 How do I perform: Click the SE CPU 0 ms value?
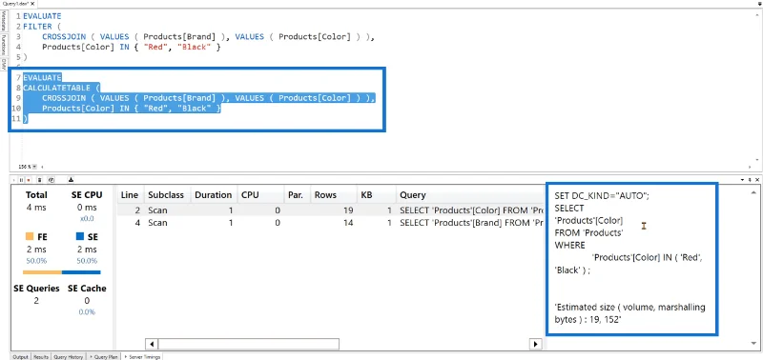coord(87,208)
